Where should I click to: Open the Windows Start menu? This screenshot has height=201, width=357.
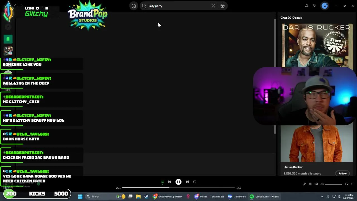(x=80, y=197)
